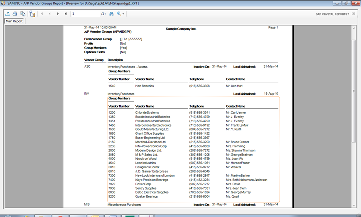
Task: Click contact name Mr. George Murray
Action: 239,192
